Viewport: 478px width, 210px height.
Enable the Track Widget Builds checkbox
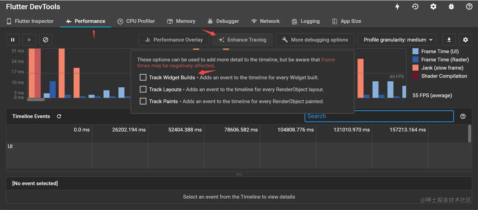(x=143, y=77)
